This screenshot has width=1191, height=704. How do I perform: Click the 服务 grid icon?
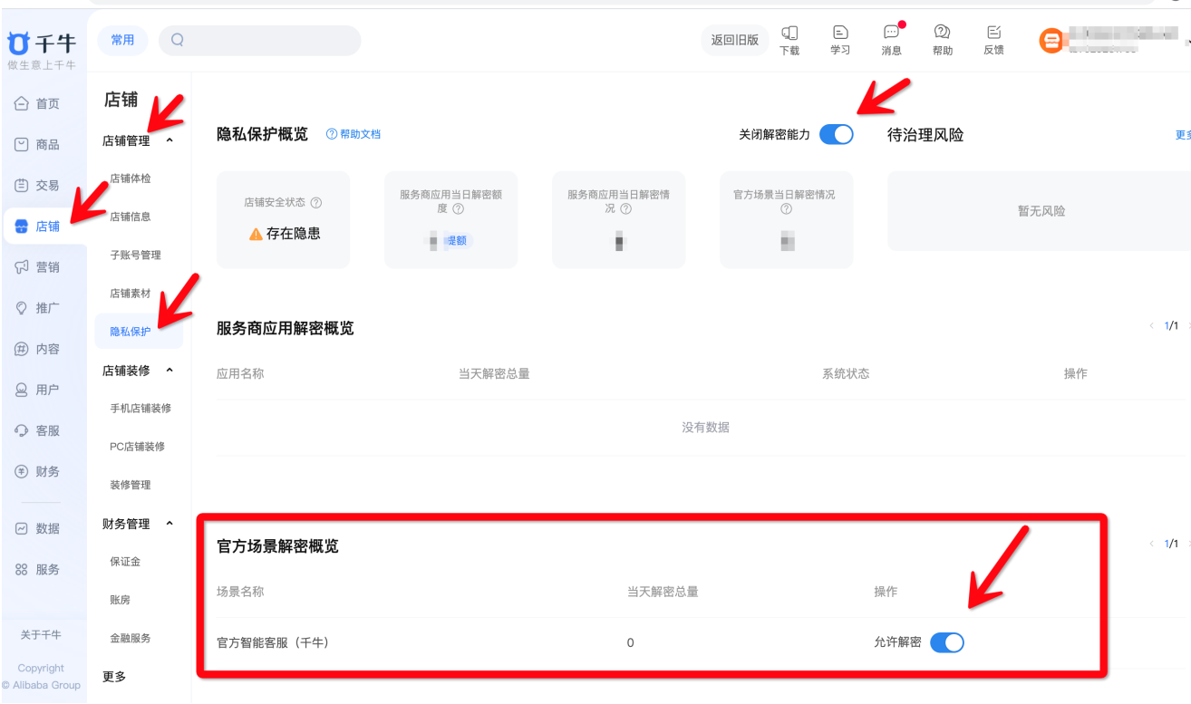coord(22,569)
